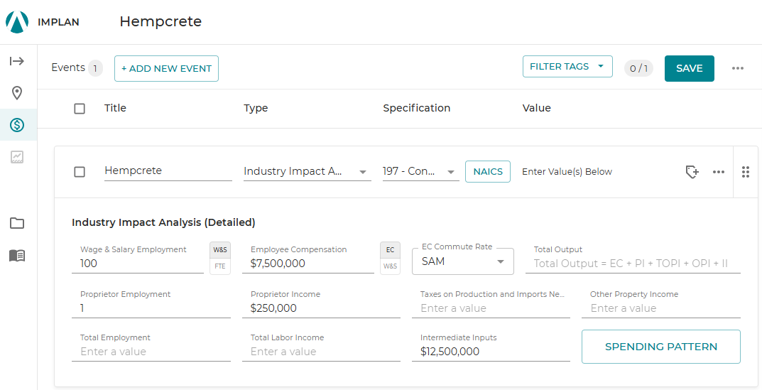Screen dimensions: 762x390
Task: Toggle employment W&S/FTE switch
Action: click(220, 259)
